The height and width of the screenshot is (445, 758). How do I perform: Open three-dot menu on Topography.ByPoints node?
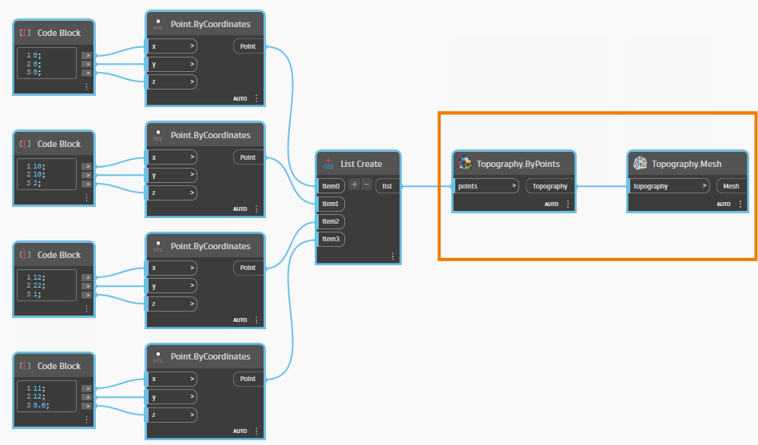click(x=568, y=204)
